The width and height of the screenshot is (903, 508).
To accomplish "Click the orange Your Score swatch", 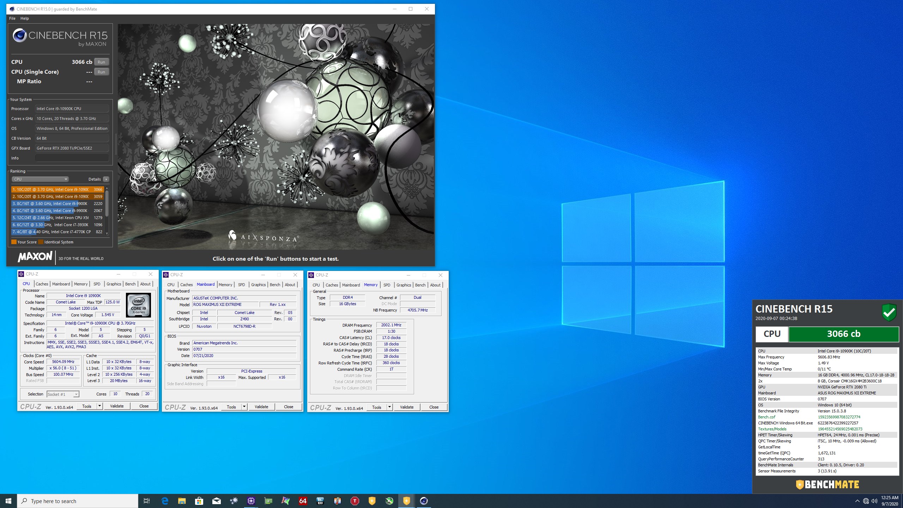I will (x=14, y=242).
